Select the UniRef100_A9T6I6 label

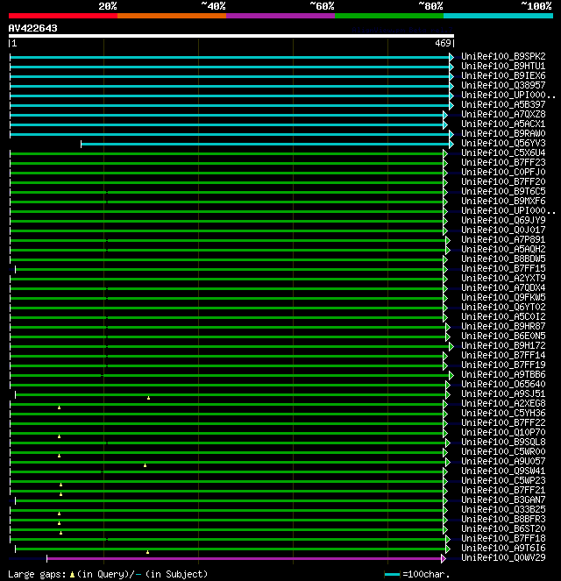pyautogui.click(x=503, y=548)
